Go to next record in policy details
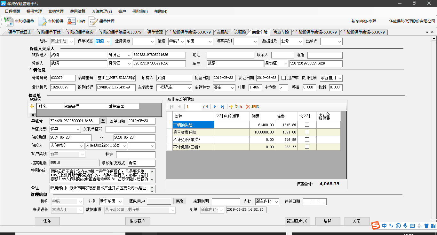This screenshot has height=235, width=437. pyautogui.click(x=215, y=107)
